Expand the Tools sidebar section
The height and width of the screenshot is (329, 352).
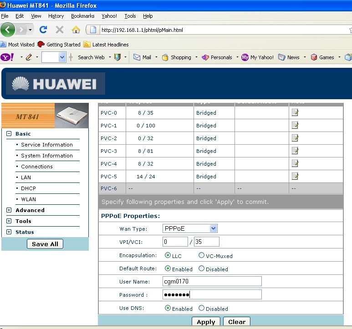click(9, 221)
